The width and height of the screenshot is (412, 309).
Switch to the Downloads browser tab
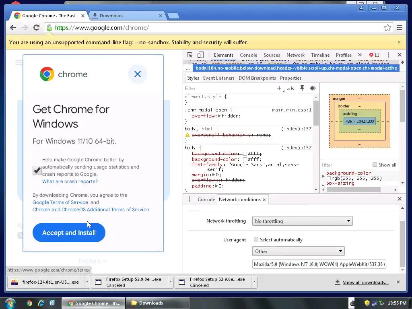point(127,16)
